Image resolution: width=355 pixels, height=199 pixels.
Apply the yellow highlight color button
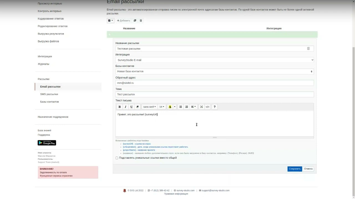170,107
